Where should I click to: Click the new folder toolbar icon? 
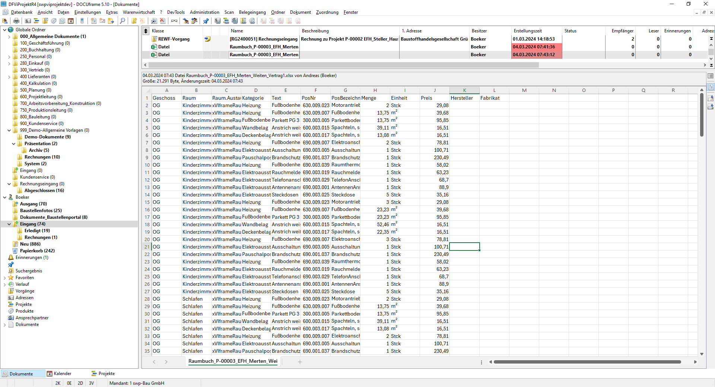pos(134,21)
